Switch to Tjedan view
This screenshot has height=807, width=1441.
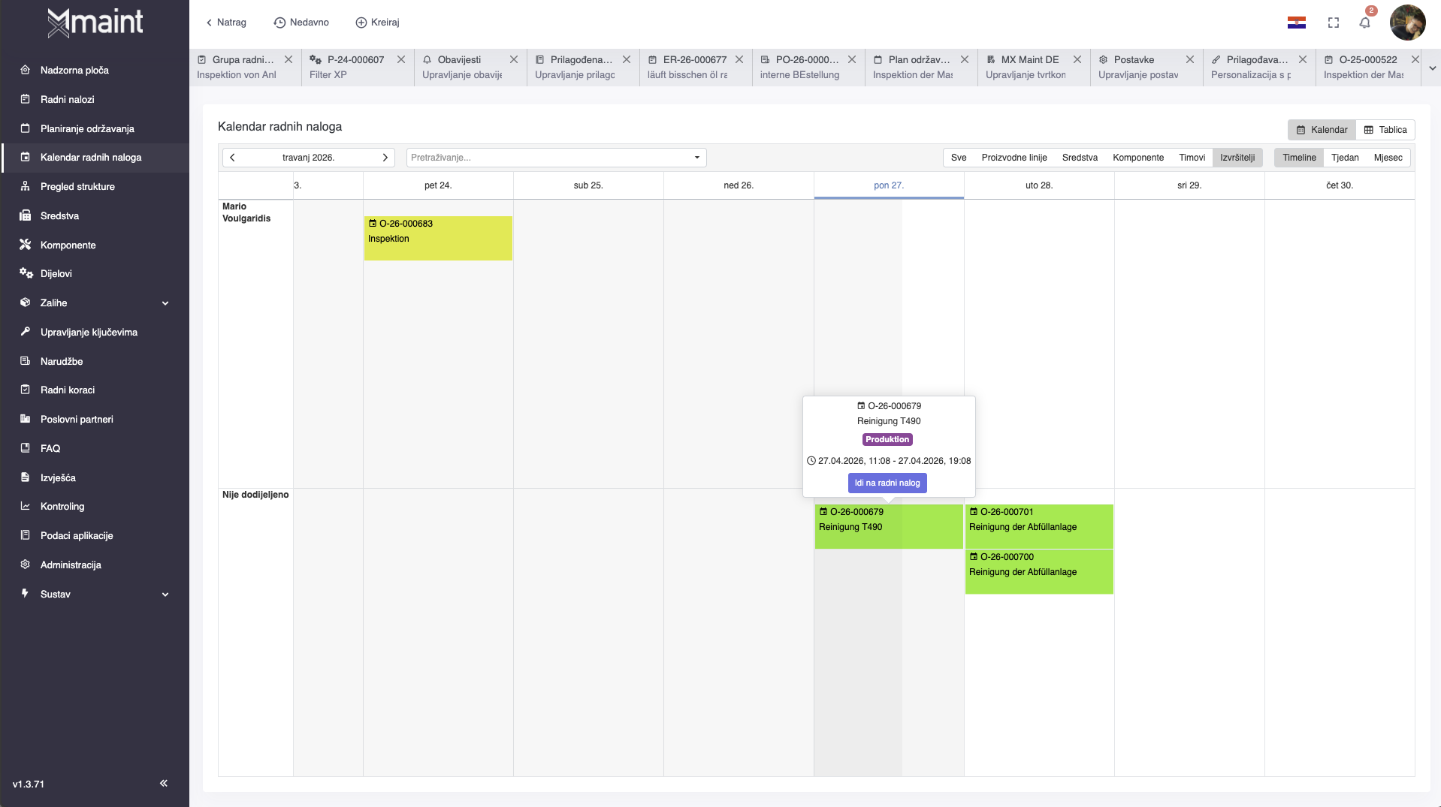1345,158
